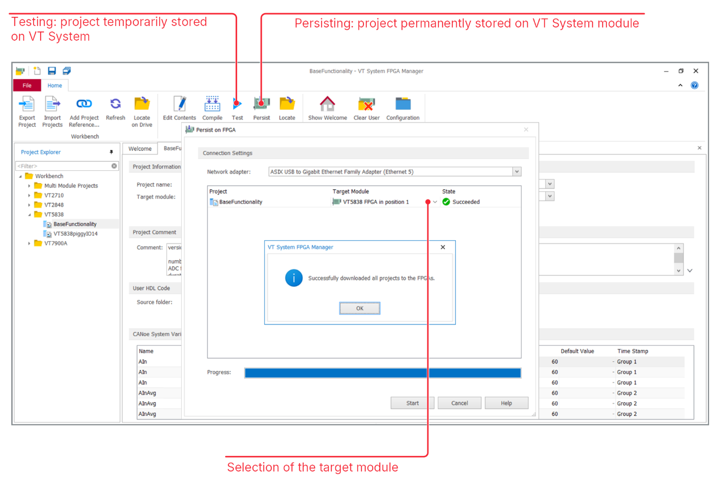Click the comment box scrollbar down arrow
This screenshot has height=488, width=721.
tap(678, 271)
